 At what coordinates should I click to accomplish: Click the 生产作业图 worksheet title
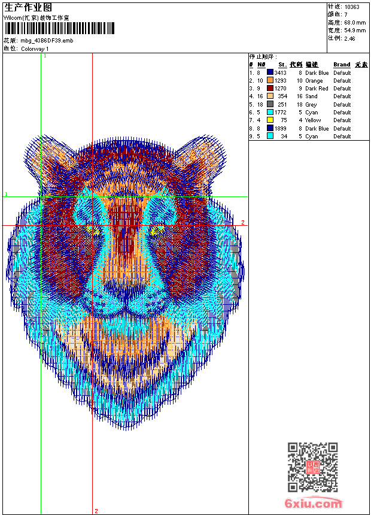[x=28, y=8]
